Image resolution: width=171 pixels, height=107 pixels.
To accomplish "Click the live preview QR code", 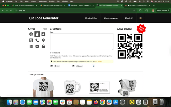I will coord(130,46).
